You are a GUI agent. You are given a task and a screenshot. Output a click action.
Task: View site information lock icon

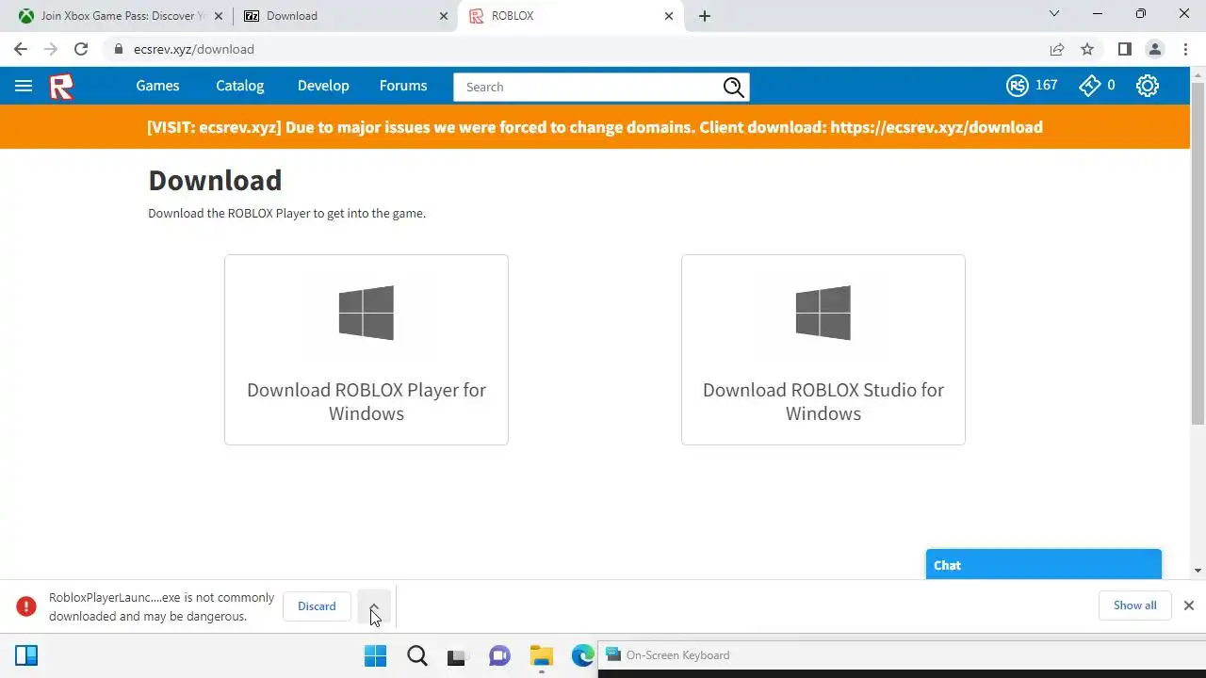tap(118, 49)
